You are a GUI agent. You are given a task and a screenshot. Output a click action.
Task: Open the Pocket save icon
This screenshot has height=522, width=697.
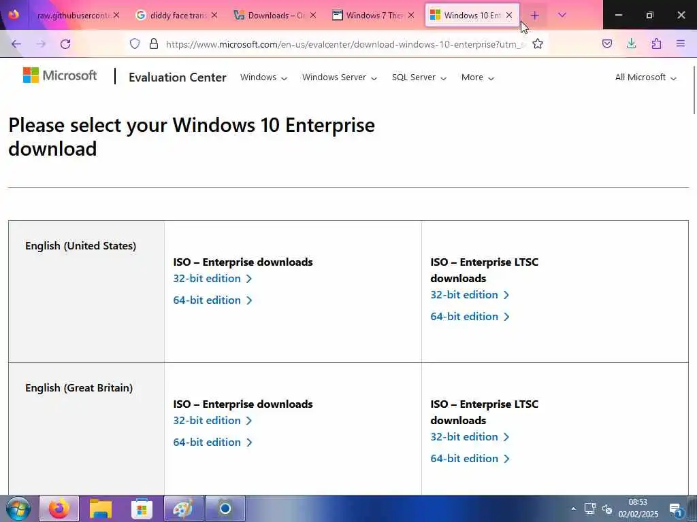point(607,43)
